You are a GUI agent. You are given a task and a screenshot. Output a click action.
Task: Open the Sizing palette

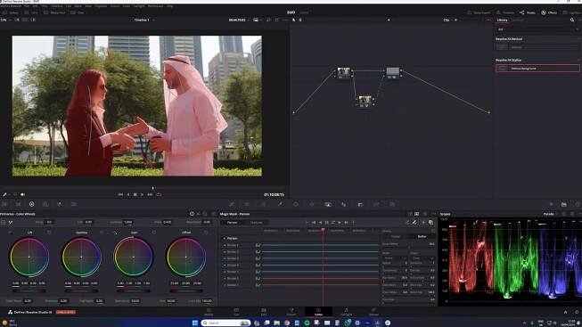[376, 204]
